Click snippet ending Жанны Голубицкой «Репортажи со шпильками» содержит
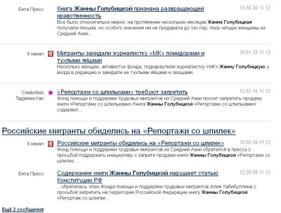 point(159,104)
